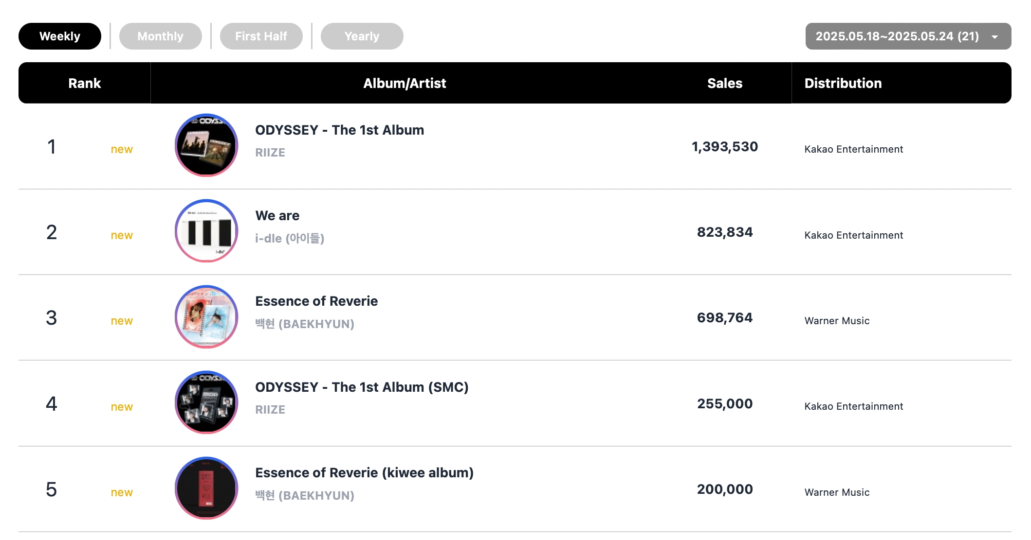Click the Sales column header
Image resolution: width=1031 pixels, height=540 pixels.
725,83
